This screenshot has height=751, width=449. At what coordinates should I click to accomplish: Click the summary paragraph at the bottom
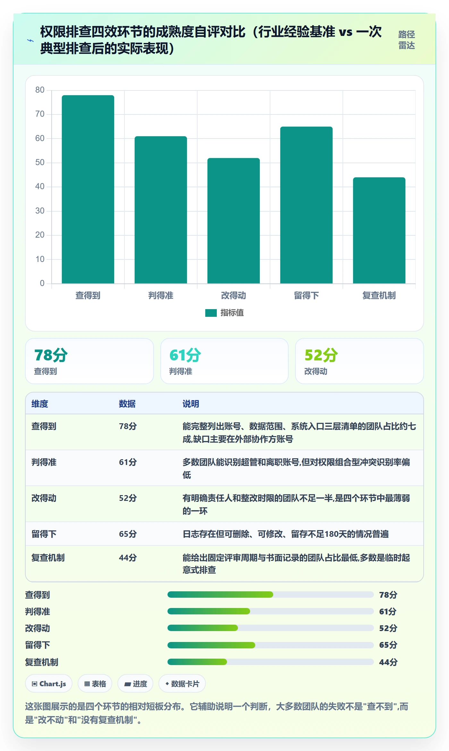[x=216, y=713]
